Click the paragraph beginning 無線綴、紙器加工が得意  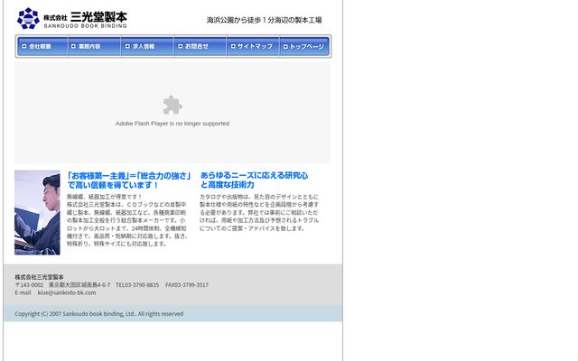pyautogui.click(x=127, y=220)
